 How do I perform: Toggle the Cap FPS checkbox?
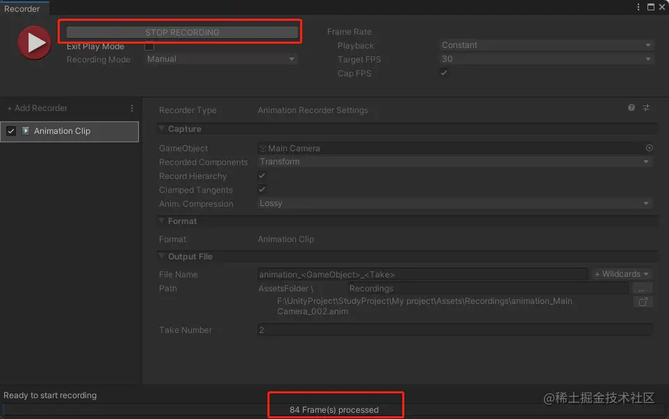coord(444,72)
